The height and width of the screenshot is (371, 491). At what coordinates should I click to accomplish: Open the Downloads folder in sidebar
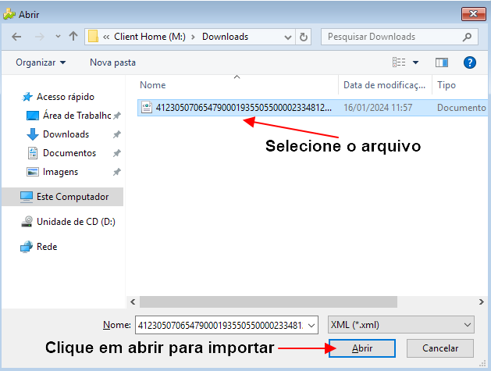click(x=66, y=134)
